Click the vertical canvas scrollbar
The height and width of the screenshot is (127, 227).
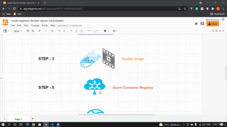click(x=226, y=72)
